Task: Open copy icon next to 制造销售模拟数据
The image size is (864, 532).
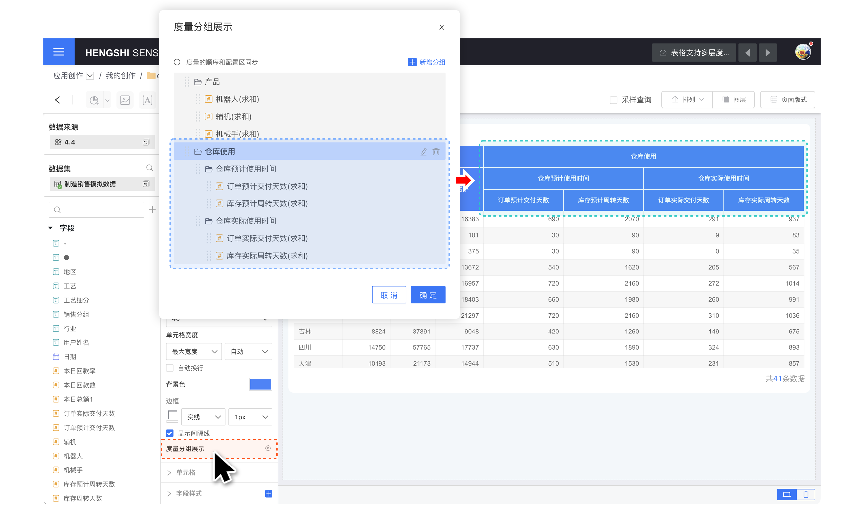Action: 146,184
